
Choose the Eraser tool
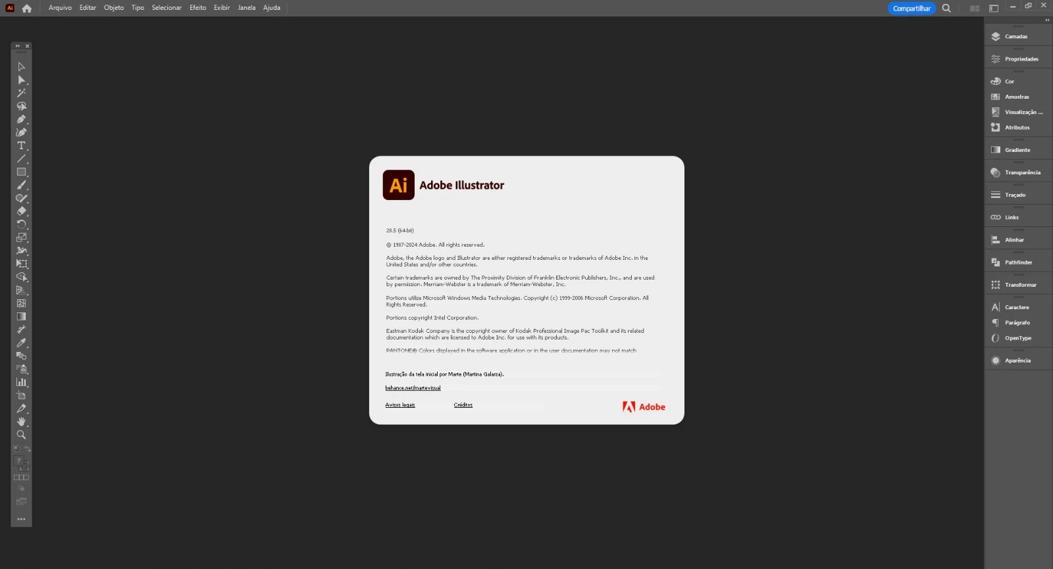coord(21,211)
